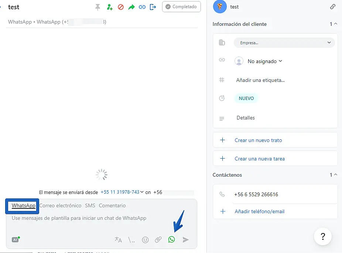Screen dimensions: 342x253
Task: Select the WhatsApp message tab
Action: 24,206
